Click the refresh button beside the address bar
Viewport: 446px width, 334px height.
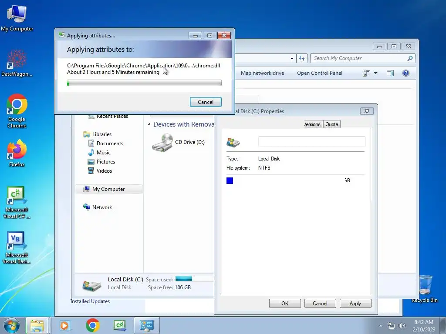[302, 59]
